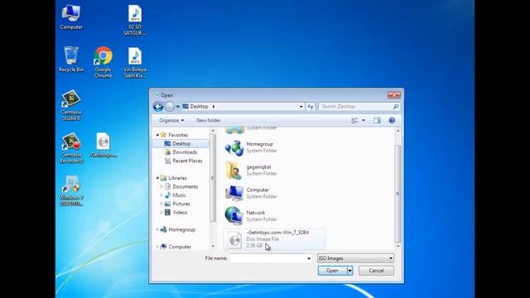Select Recent Places under Favorites
The image size is (530, 298).
[187, 161]
